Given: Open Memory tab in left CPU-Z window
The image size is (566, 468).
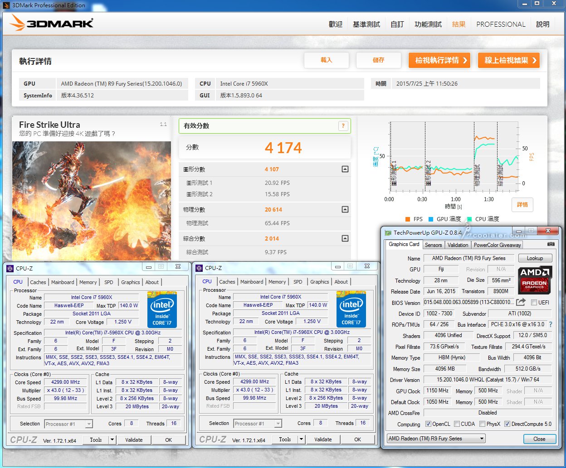Looking at the screenshot, I should [88, 282].
